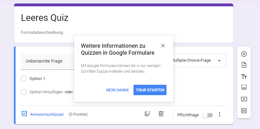The width and height of the screenshot is (260, 129).
Task: Click the Option hinzufügen text
Action: point(46,92)
